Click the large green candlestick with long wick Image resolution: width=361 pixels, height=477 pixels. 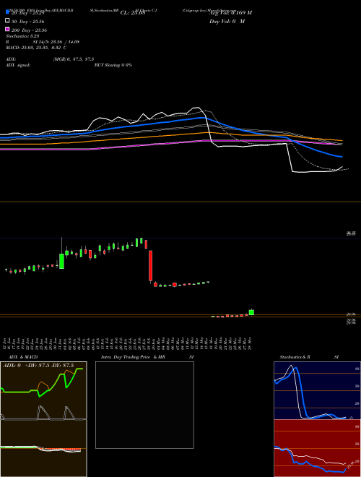pyautogui.click(x=61, y=261)
